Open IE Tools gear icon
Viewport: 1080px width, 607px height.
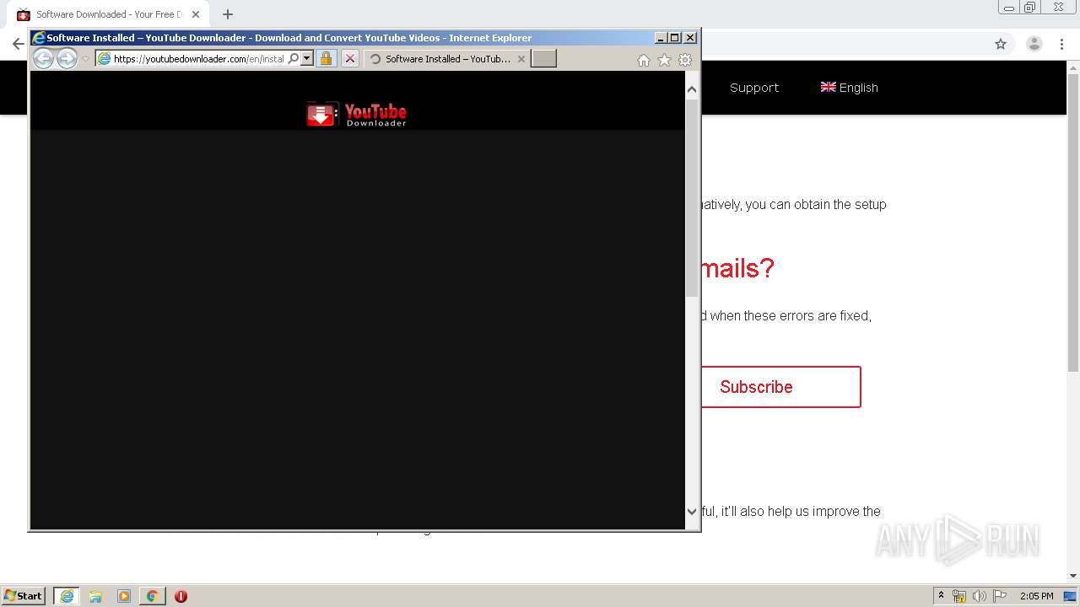tap(685, 60)
